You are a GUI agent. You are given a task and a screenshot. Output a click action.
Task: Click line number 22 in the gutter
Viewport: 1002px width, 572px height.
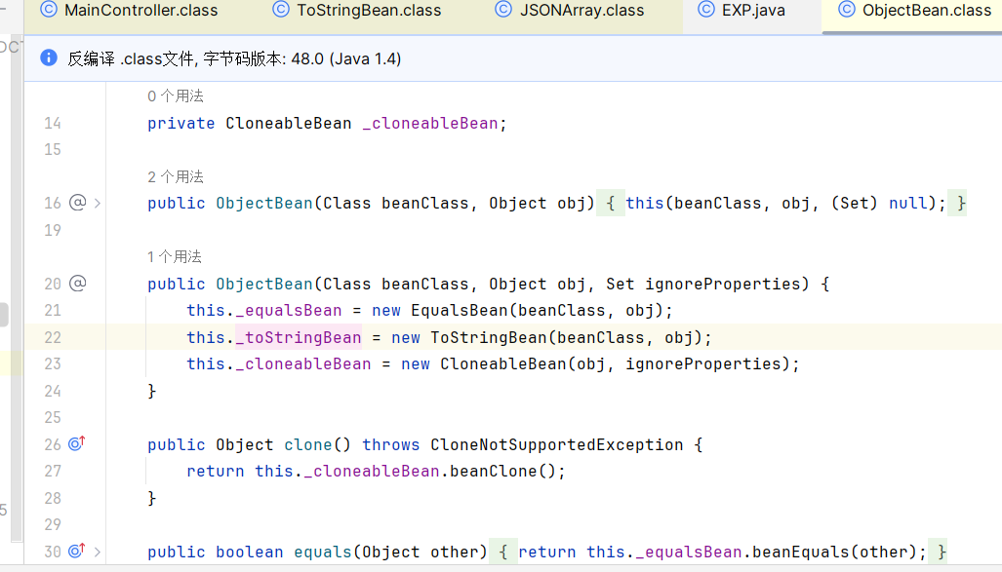click(52, 337)
